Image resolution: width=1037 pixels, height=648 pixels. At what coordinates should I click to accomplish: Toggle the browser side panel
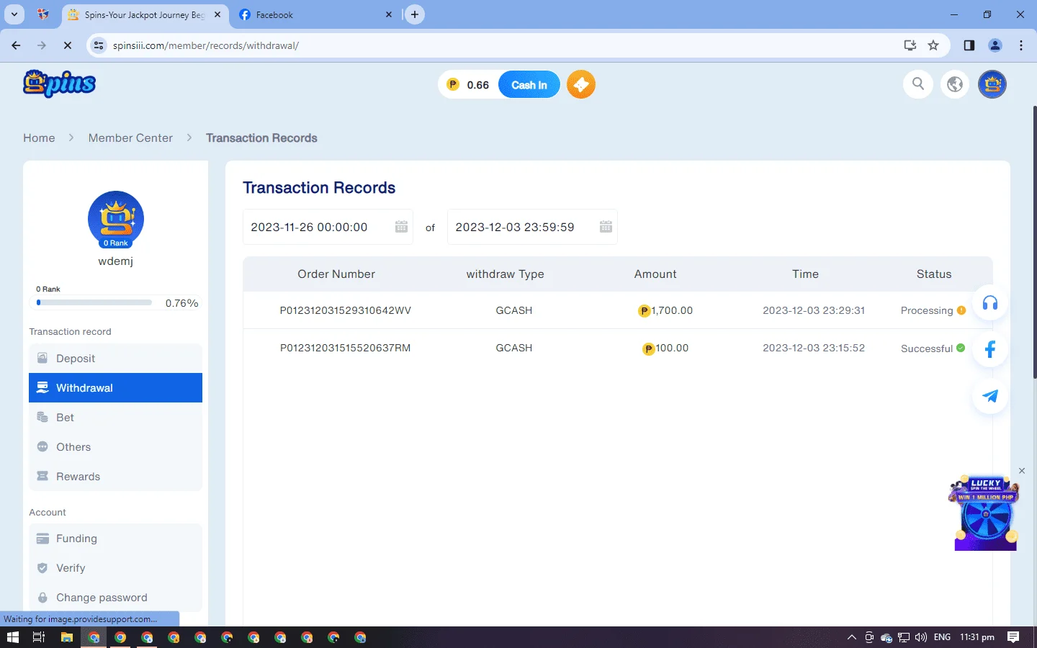click(969, 45)
